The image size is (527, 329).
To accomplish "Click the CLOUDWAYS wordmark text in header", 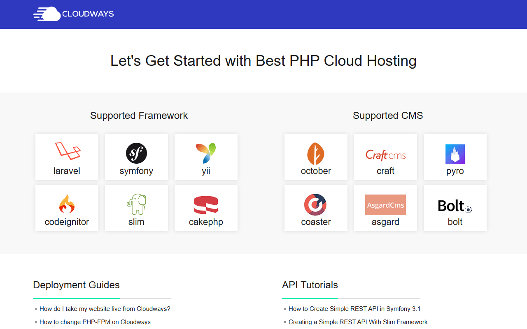I will coord(88,14).
